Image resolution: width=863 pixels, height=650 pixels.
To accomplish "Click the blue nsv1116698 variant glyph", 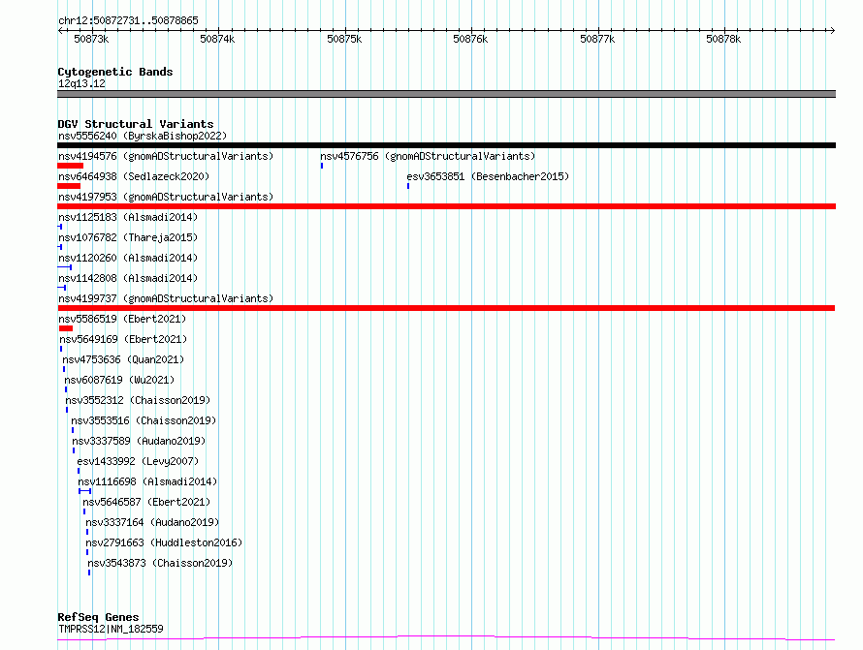I will pos(84,492).
